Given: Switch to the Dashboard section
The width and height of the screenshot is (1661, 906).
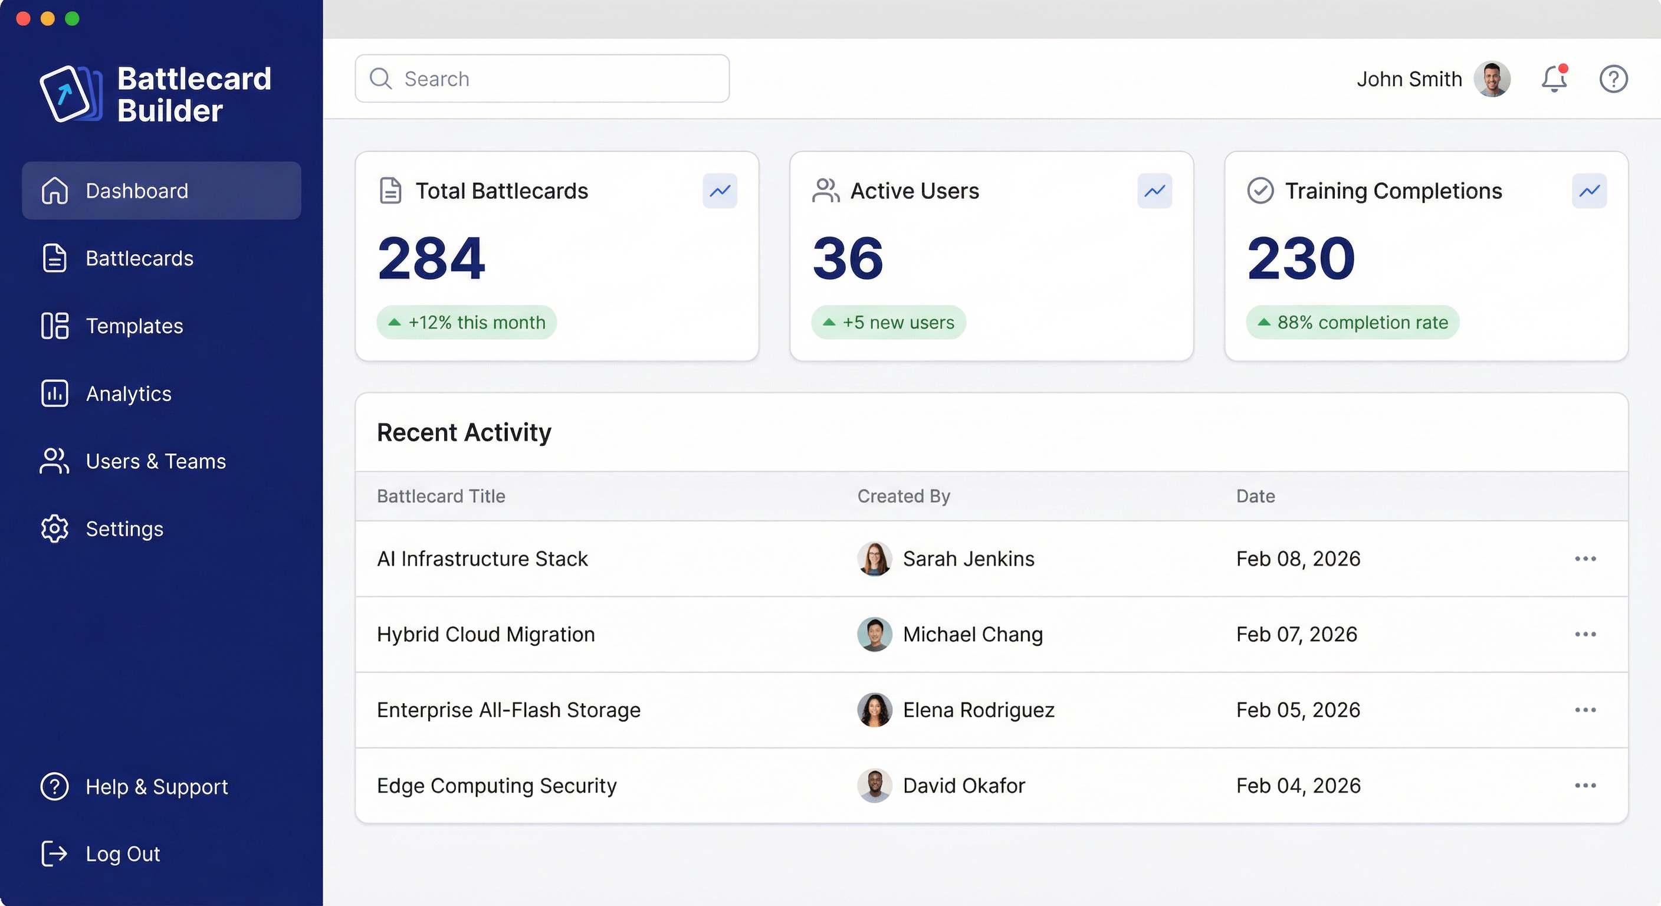Looking at the screenshot, I should tap(136, 191).
